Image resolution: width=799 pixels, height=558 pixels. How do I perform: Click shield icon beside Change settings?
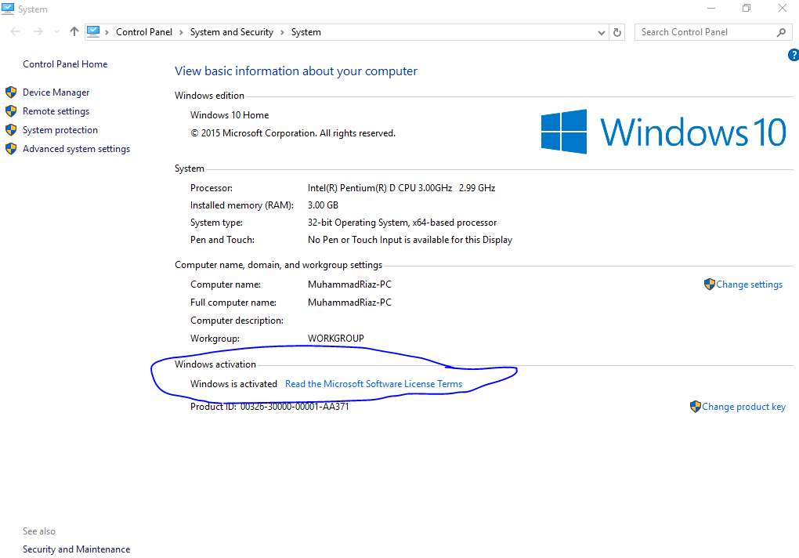[x=710, y=284]
